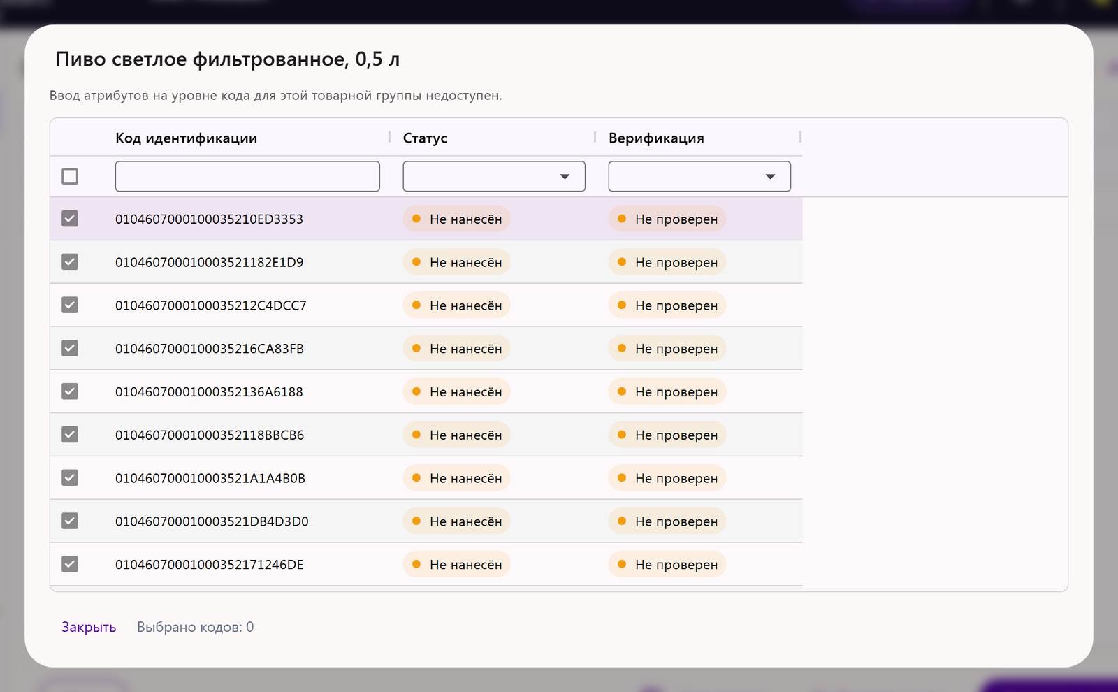Click Не нанесён badge for code ending 2C4DCC7
Screen dimensions: 1118x692
pyautogui.click(x=457, y=305)
